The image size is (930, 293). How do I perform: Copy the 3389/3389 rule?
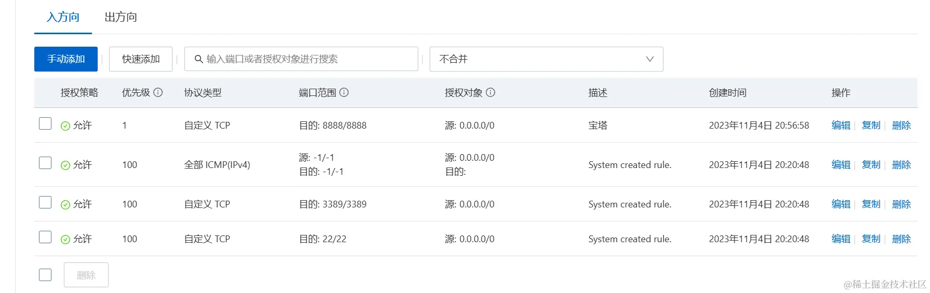(x=871, y=204)
